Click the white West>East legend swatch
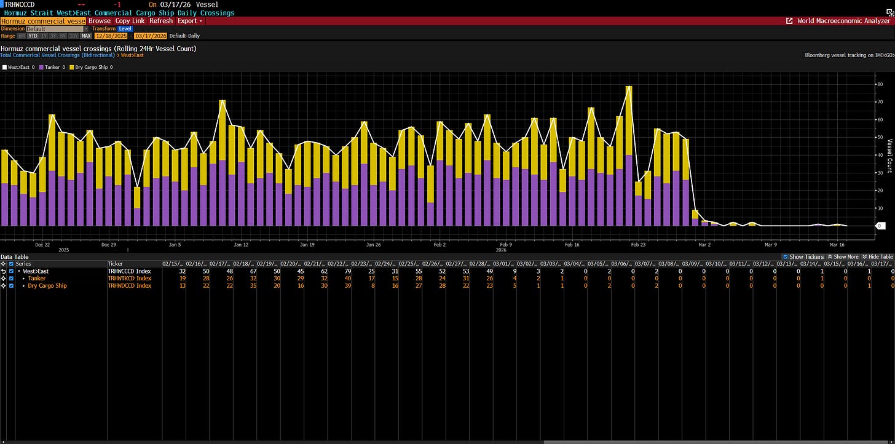 3,67
